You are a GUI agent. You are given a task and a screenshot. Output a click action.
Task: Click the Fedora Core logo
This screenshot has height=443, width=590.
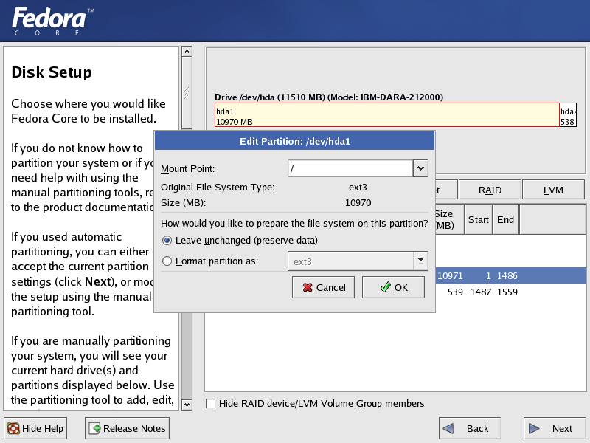[52, 21]
